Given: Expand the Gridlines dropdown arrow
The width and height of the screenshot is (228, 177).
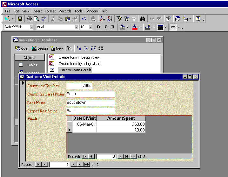Looking at the screenshot, I should click(x=166, y=27).
